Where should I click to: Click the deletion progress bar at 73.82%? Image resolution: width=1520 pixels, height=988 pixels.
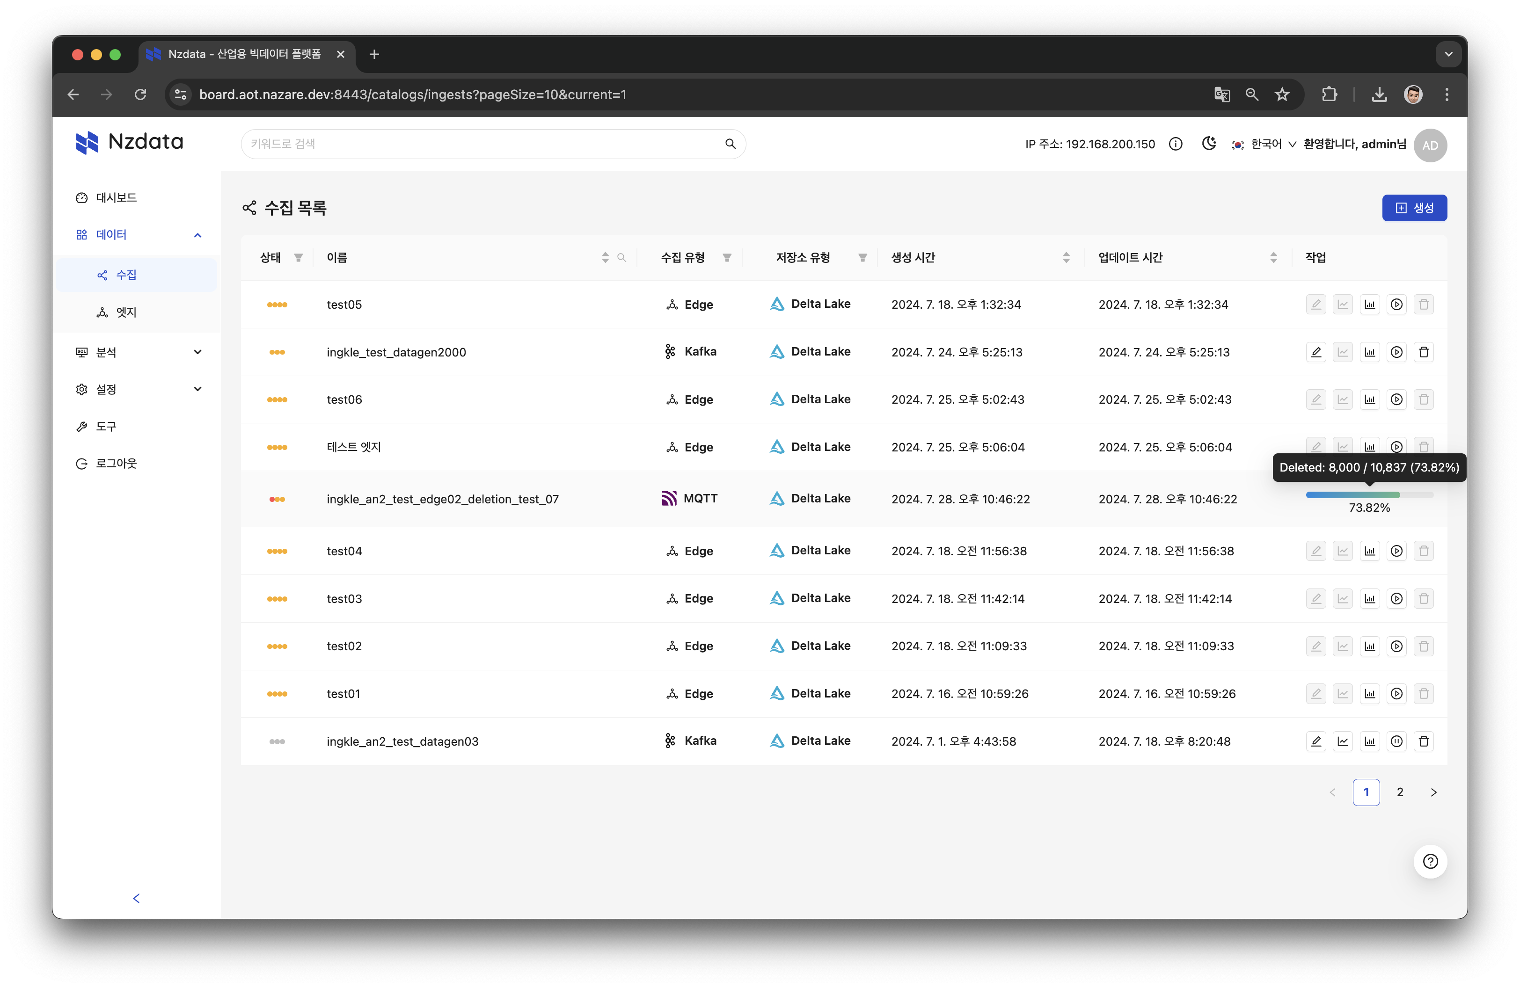[1369, 494]
